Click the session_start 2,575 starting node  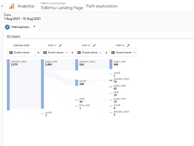click(8, 85)
